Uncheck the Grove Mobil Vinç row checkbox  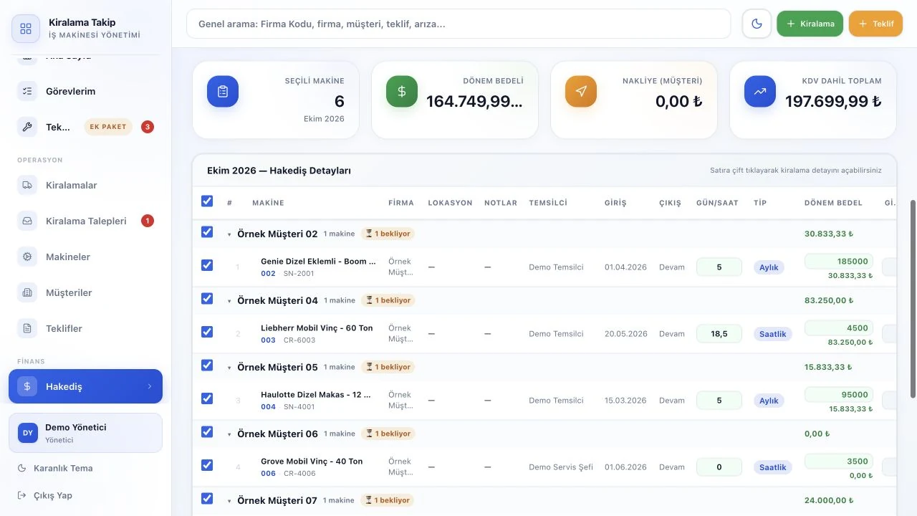click(207, 465)
